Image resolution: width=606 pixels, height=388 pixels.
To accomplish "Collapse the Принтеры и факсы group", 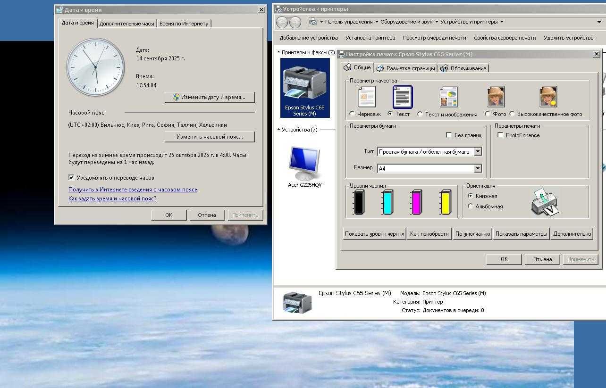I will 278,52.
